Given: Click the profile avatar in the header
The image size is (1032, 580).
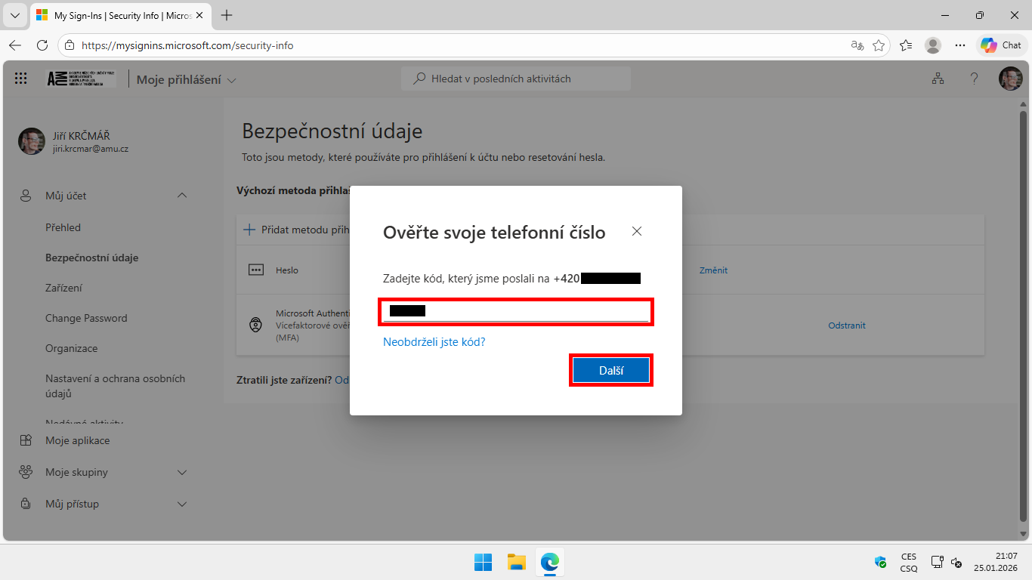Looking at the screenshot, I should pyautogui.click(x=1010, y=78).
